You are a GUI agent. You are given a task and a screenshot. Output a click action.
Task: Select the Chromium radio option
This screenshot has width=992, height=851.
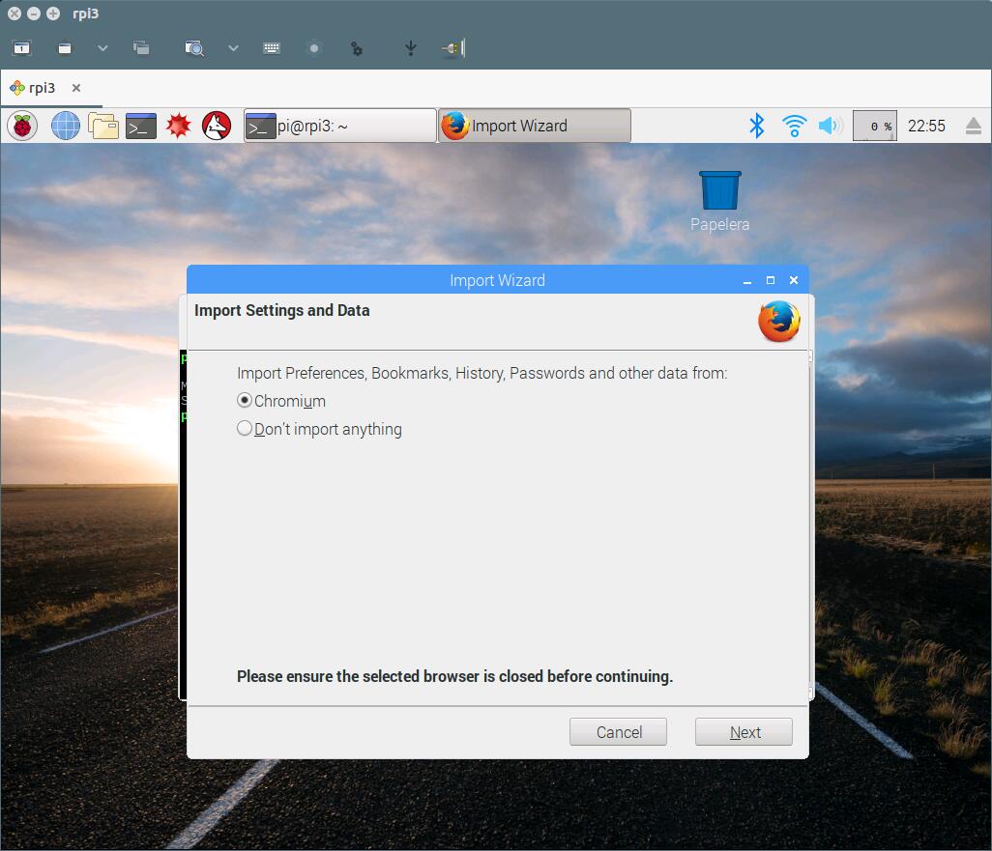tap(245, 401)
